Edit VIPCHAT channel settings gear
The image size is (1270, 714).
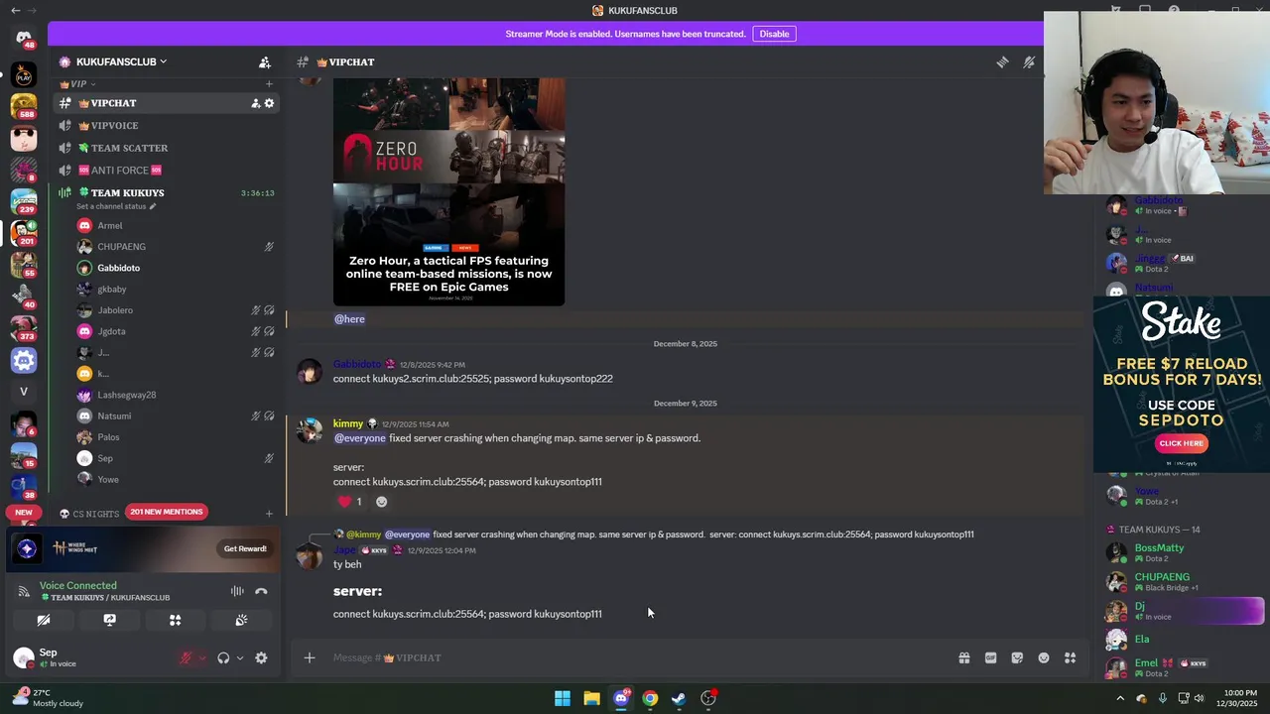click(269, 103)
